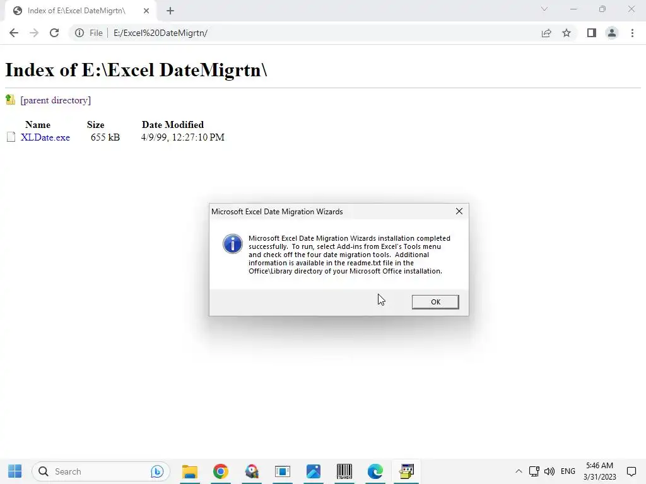This screenshot has height=484, width=646.
Task: Go back with the browser back arrow
Action: (14, 33)
